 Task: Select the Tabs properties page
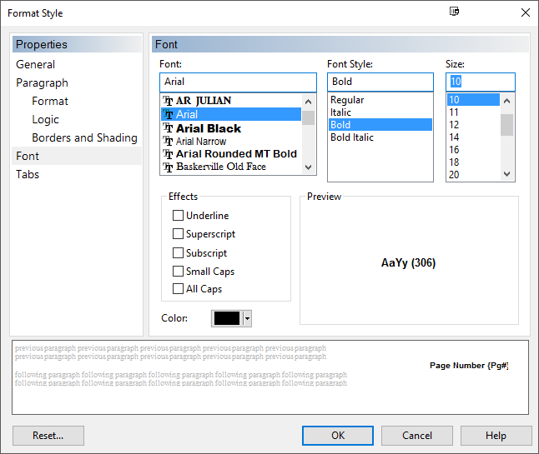[28, 174]
